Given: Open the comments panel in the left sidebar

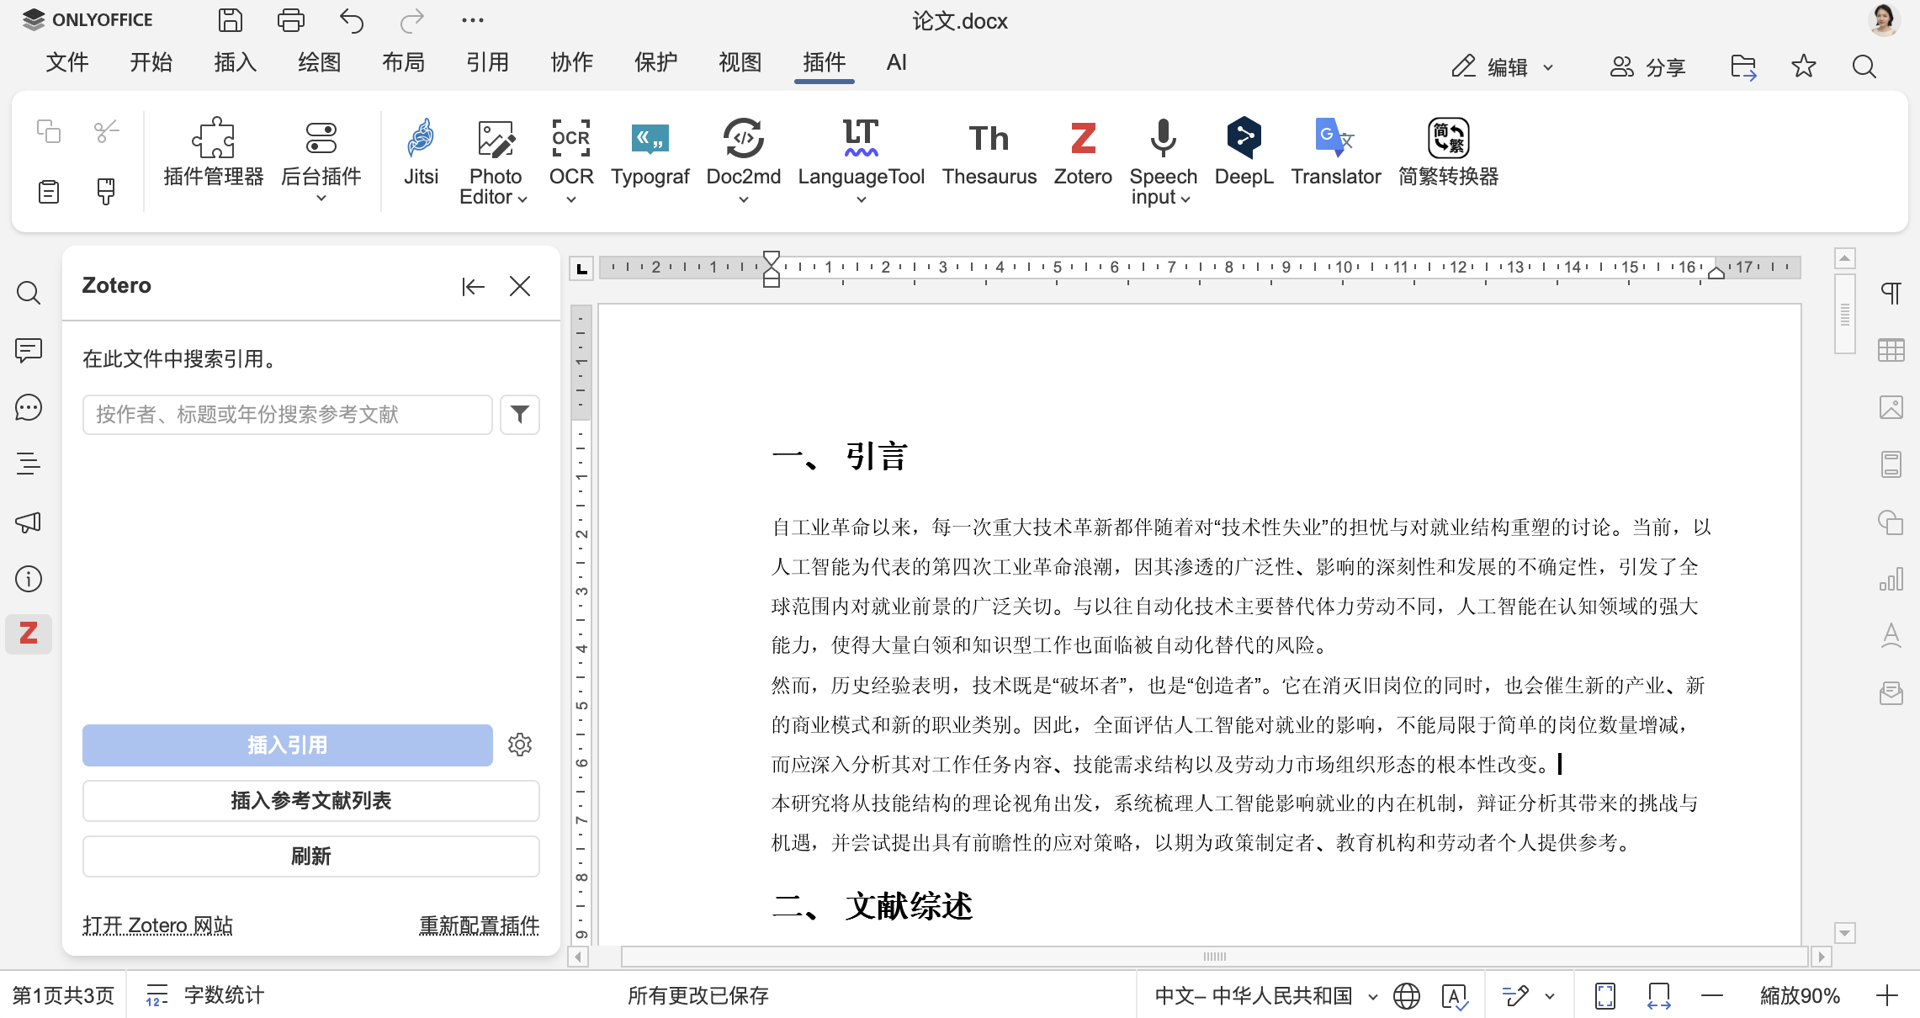Looking at the screenshot, I should [x=29, y=351].
